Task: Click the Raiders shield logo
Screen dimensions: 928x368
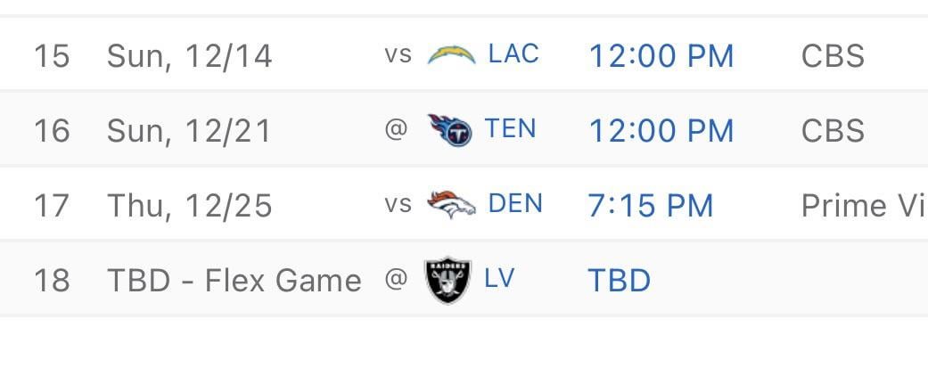Action: (448, 280)
